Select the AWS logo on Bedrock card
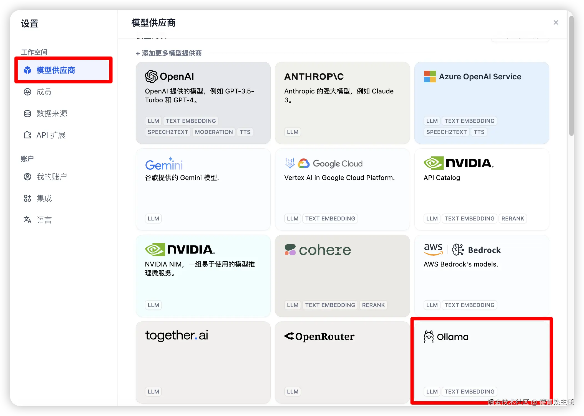 click(433, 249)
